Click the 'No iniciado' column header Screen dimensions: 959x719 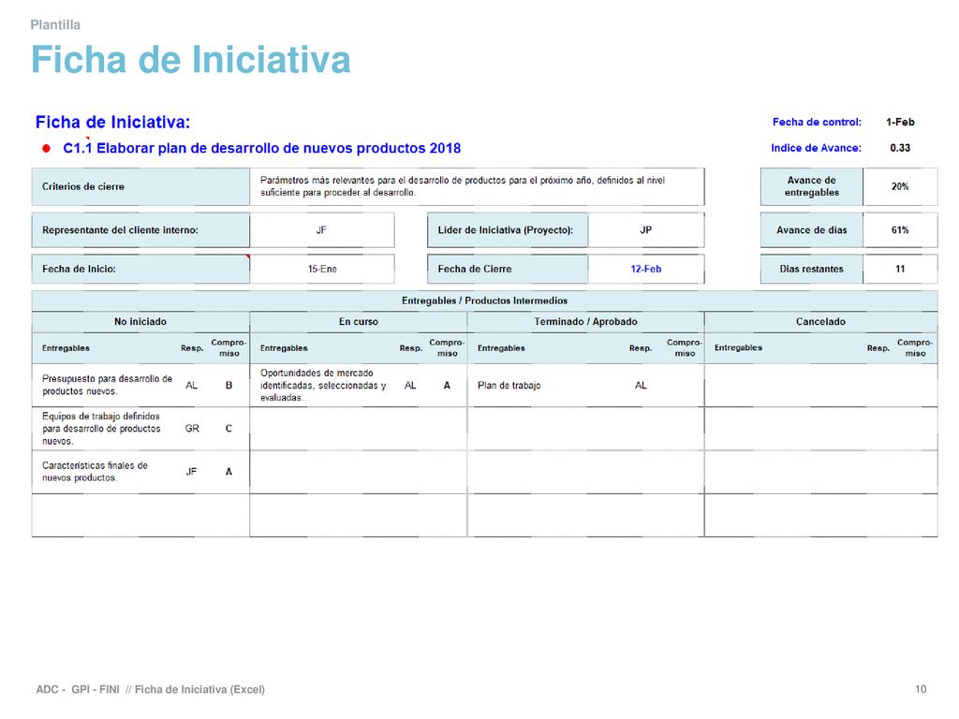pos(140,322)
